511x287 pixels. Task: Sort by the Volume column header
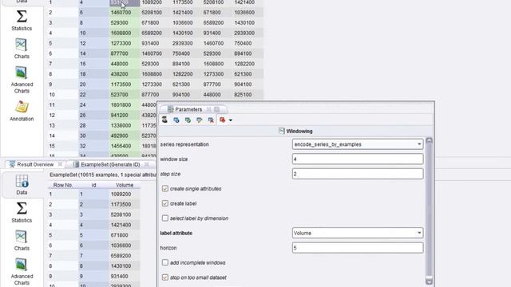tap(125, 185)
